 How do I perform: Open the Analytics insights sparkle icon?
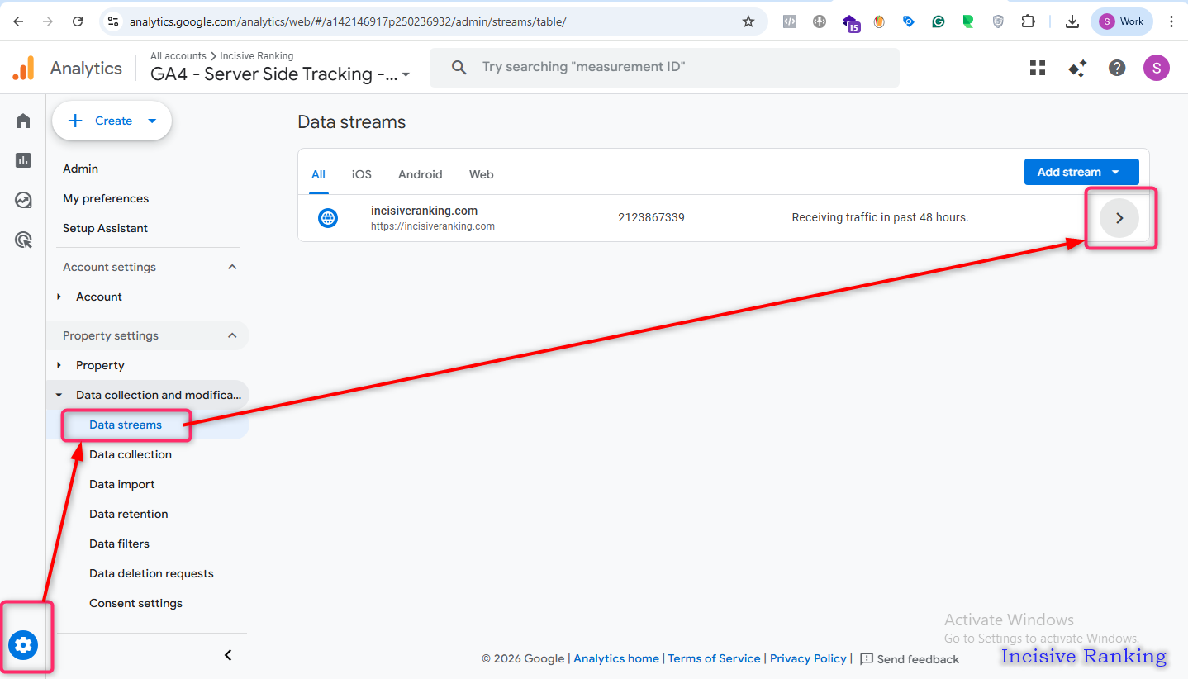tap(1077, 68)
